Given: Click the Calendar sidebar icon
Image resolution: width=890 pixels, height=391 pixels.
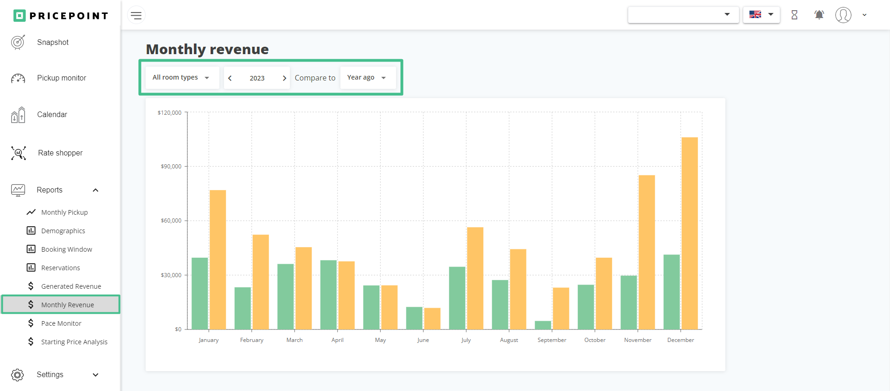Looking at the screenshot, I should [18, 115].
